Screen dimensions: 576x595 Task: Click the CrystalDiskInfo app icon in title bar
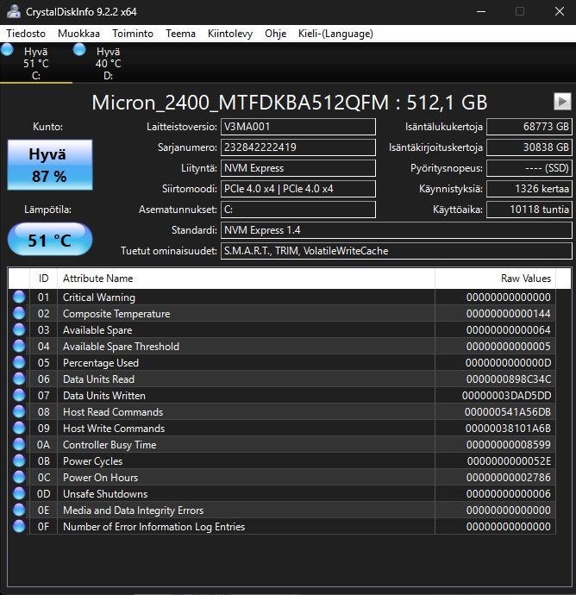coord(14,11)
